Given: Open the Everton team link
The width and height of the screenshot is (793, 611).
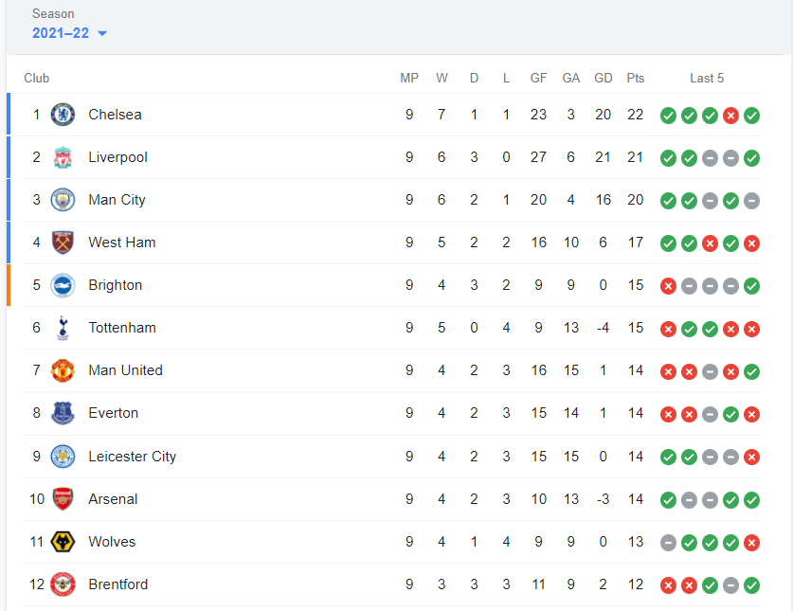Looking at the screenshot, I should (114, 413).
